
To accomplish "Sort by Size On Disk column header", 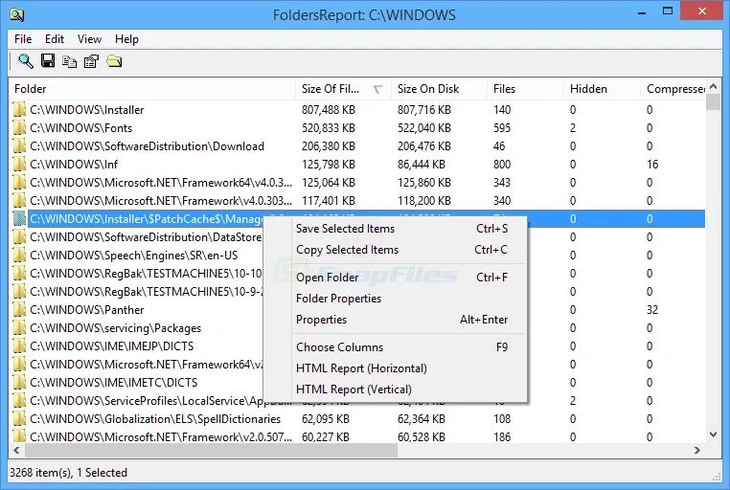I will tap(439, 89).
